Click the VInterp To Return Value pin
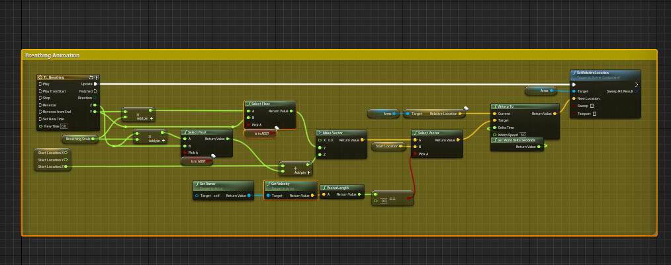Screen dimensions: 671x265 point(555,114)
